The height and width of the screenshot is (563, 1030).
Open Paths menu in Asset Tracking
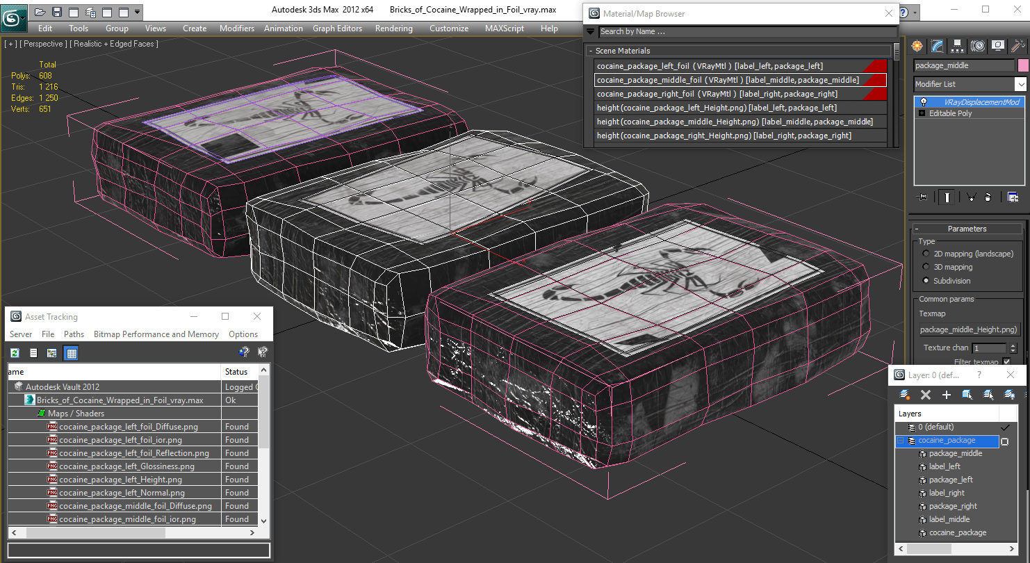tap(74, 334)
